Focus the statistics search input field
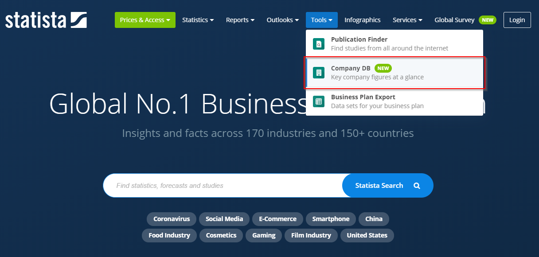Viewport: 539px width, 257px height. click(x=223, y=186)
